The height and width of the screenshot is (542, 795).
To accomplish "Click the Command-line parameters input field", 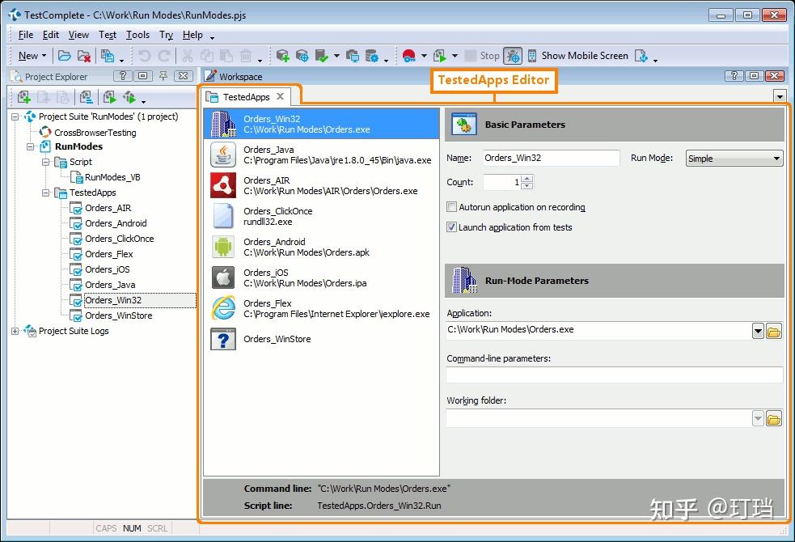I will [x=615, y=375].
